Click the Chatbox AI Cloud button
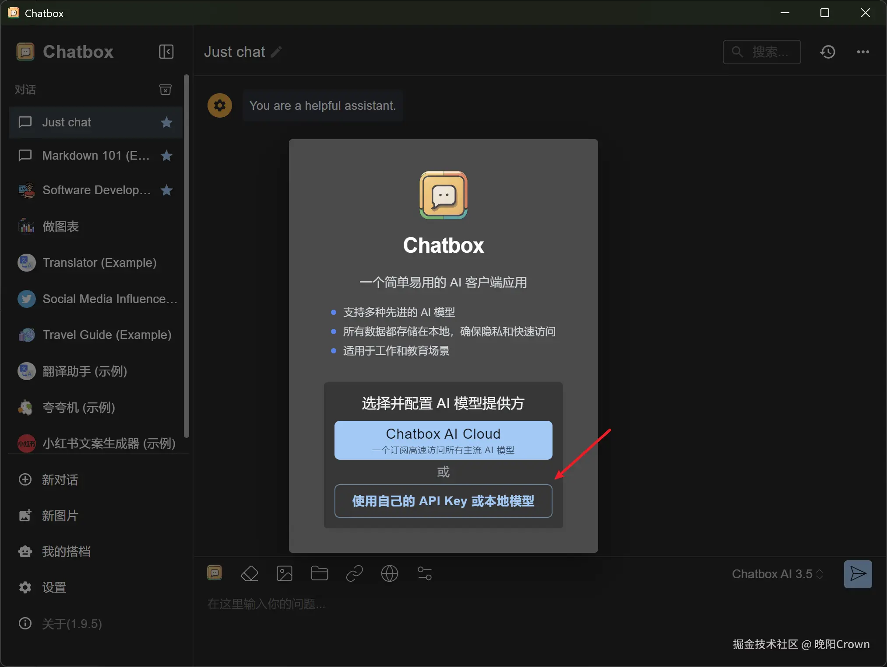The height and width of the screenshot is (667, 887). [x=443, y=440]
